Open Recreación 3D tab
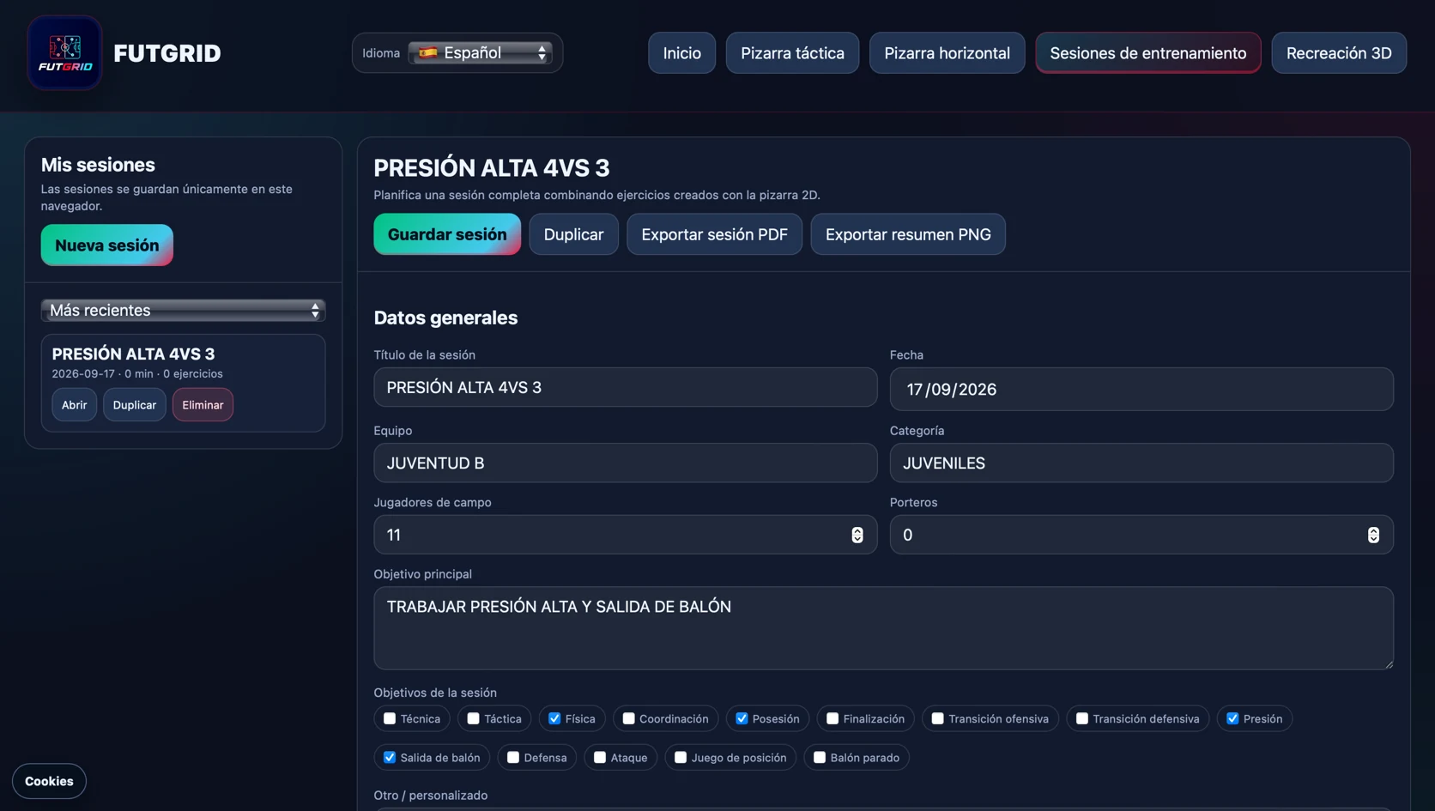The image size is (1435, 811). pyautogui.click(x=1339, y=53)
